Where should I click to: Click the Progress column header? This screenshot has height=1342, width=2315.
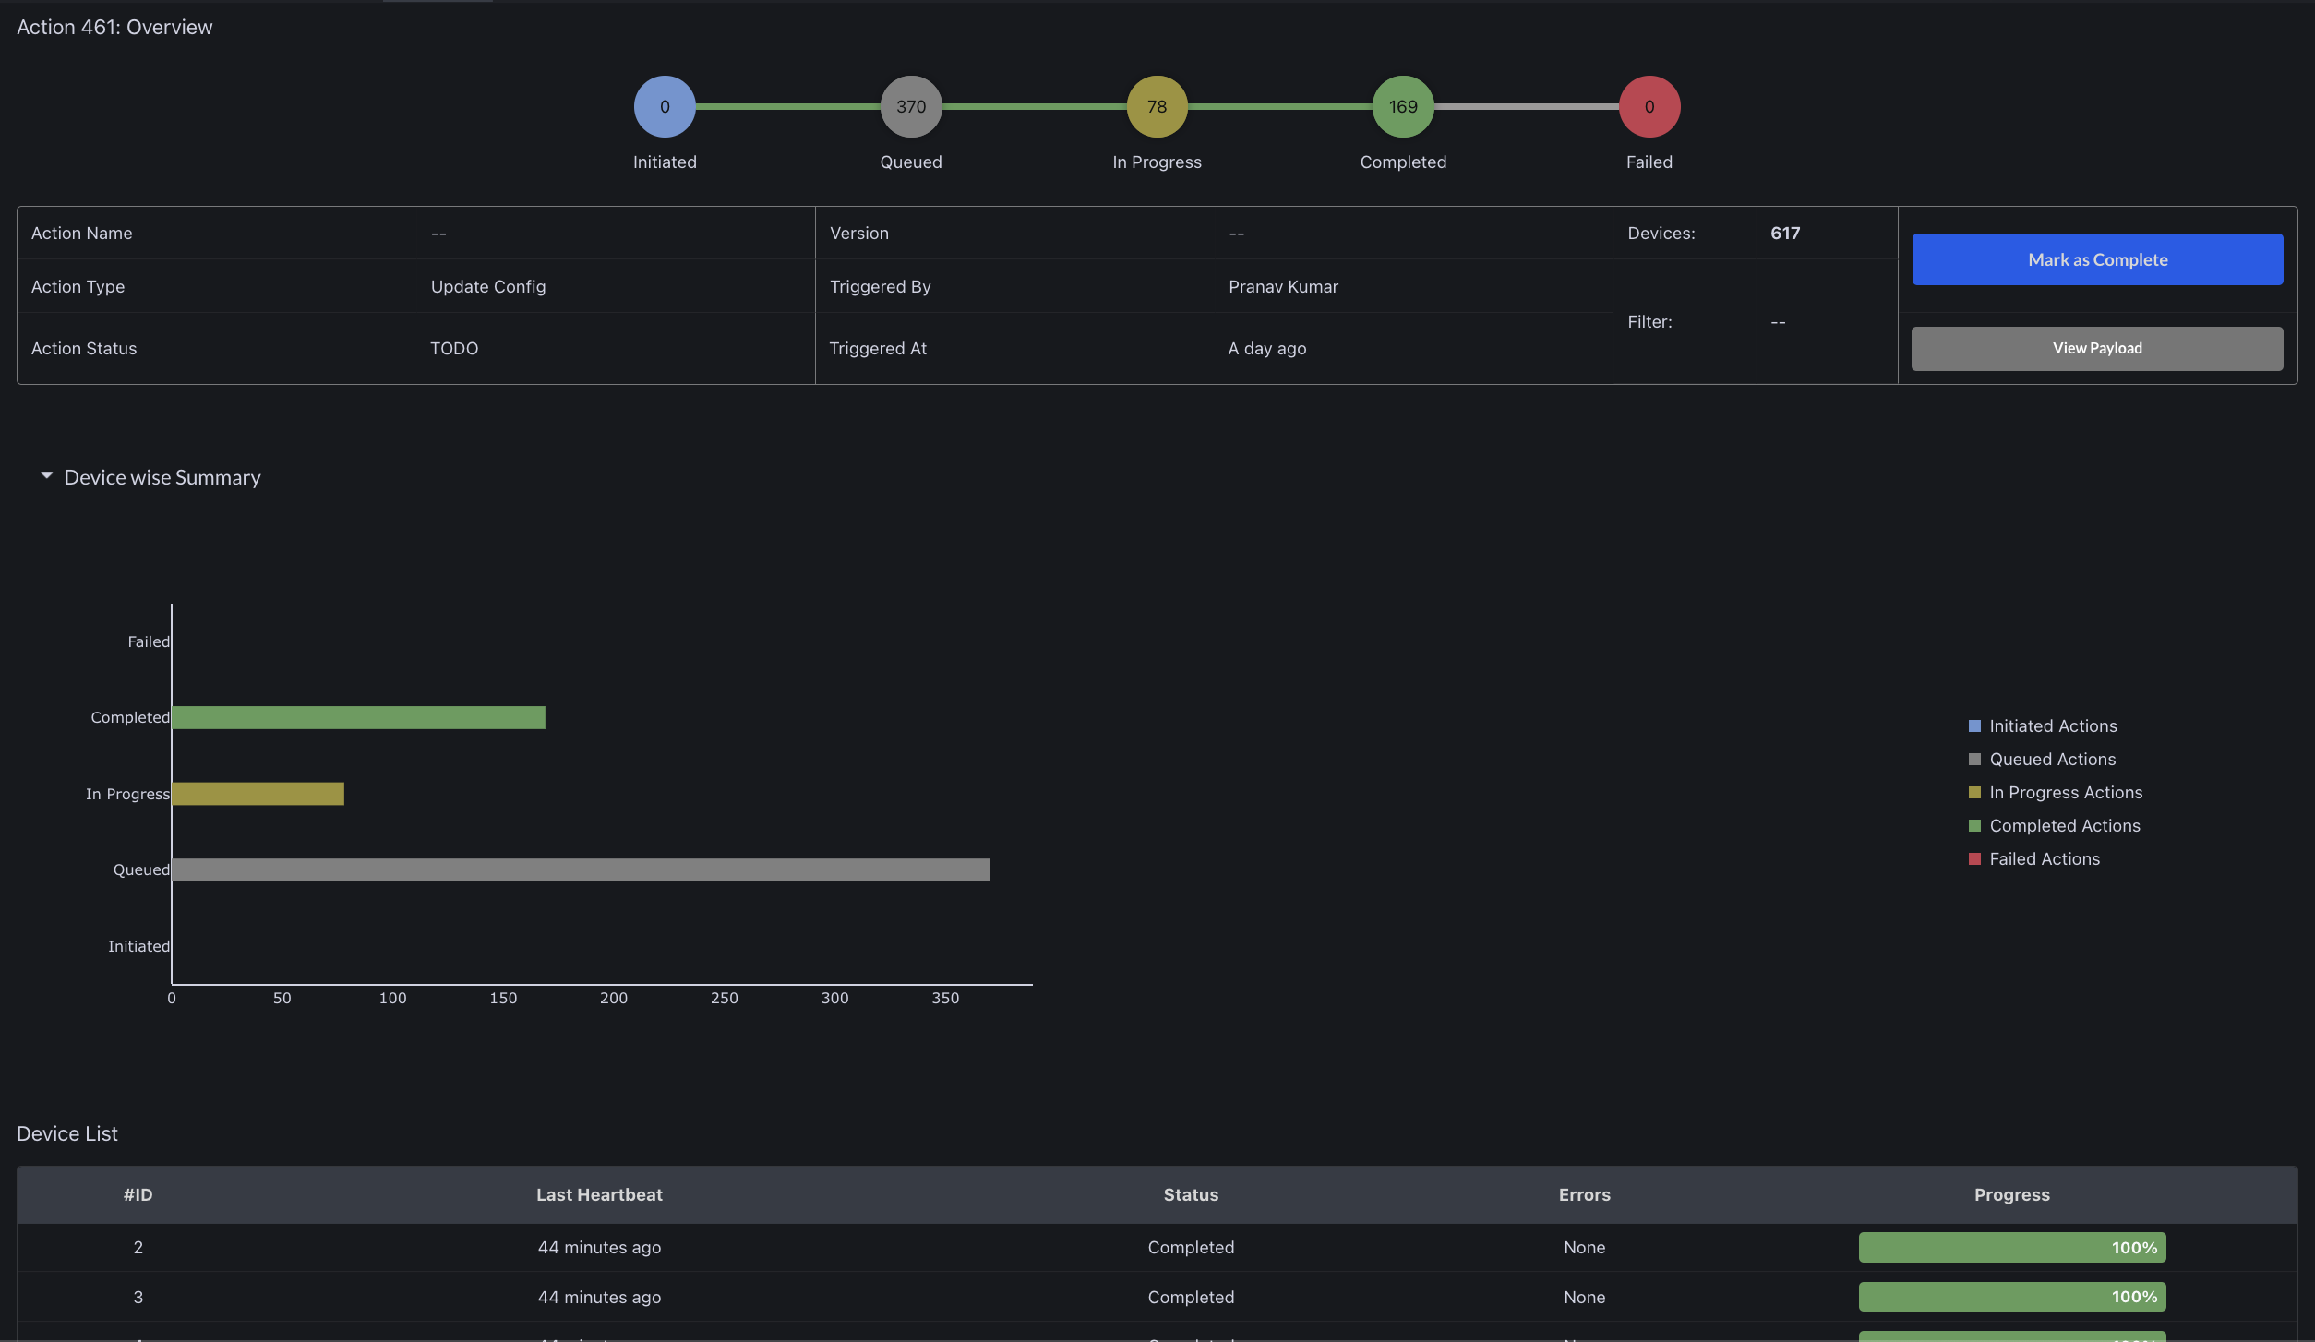click(2011, 1194)
